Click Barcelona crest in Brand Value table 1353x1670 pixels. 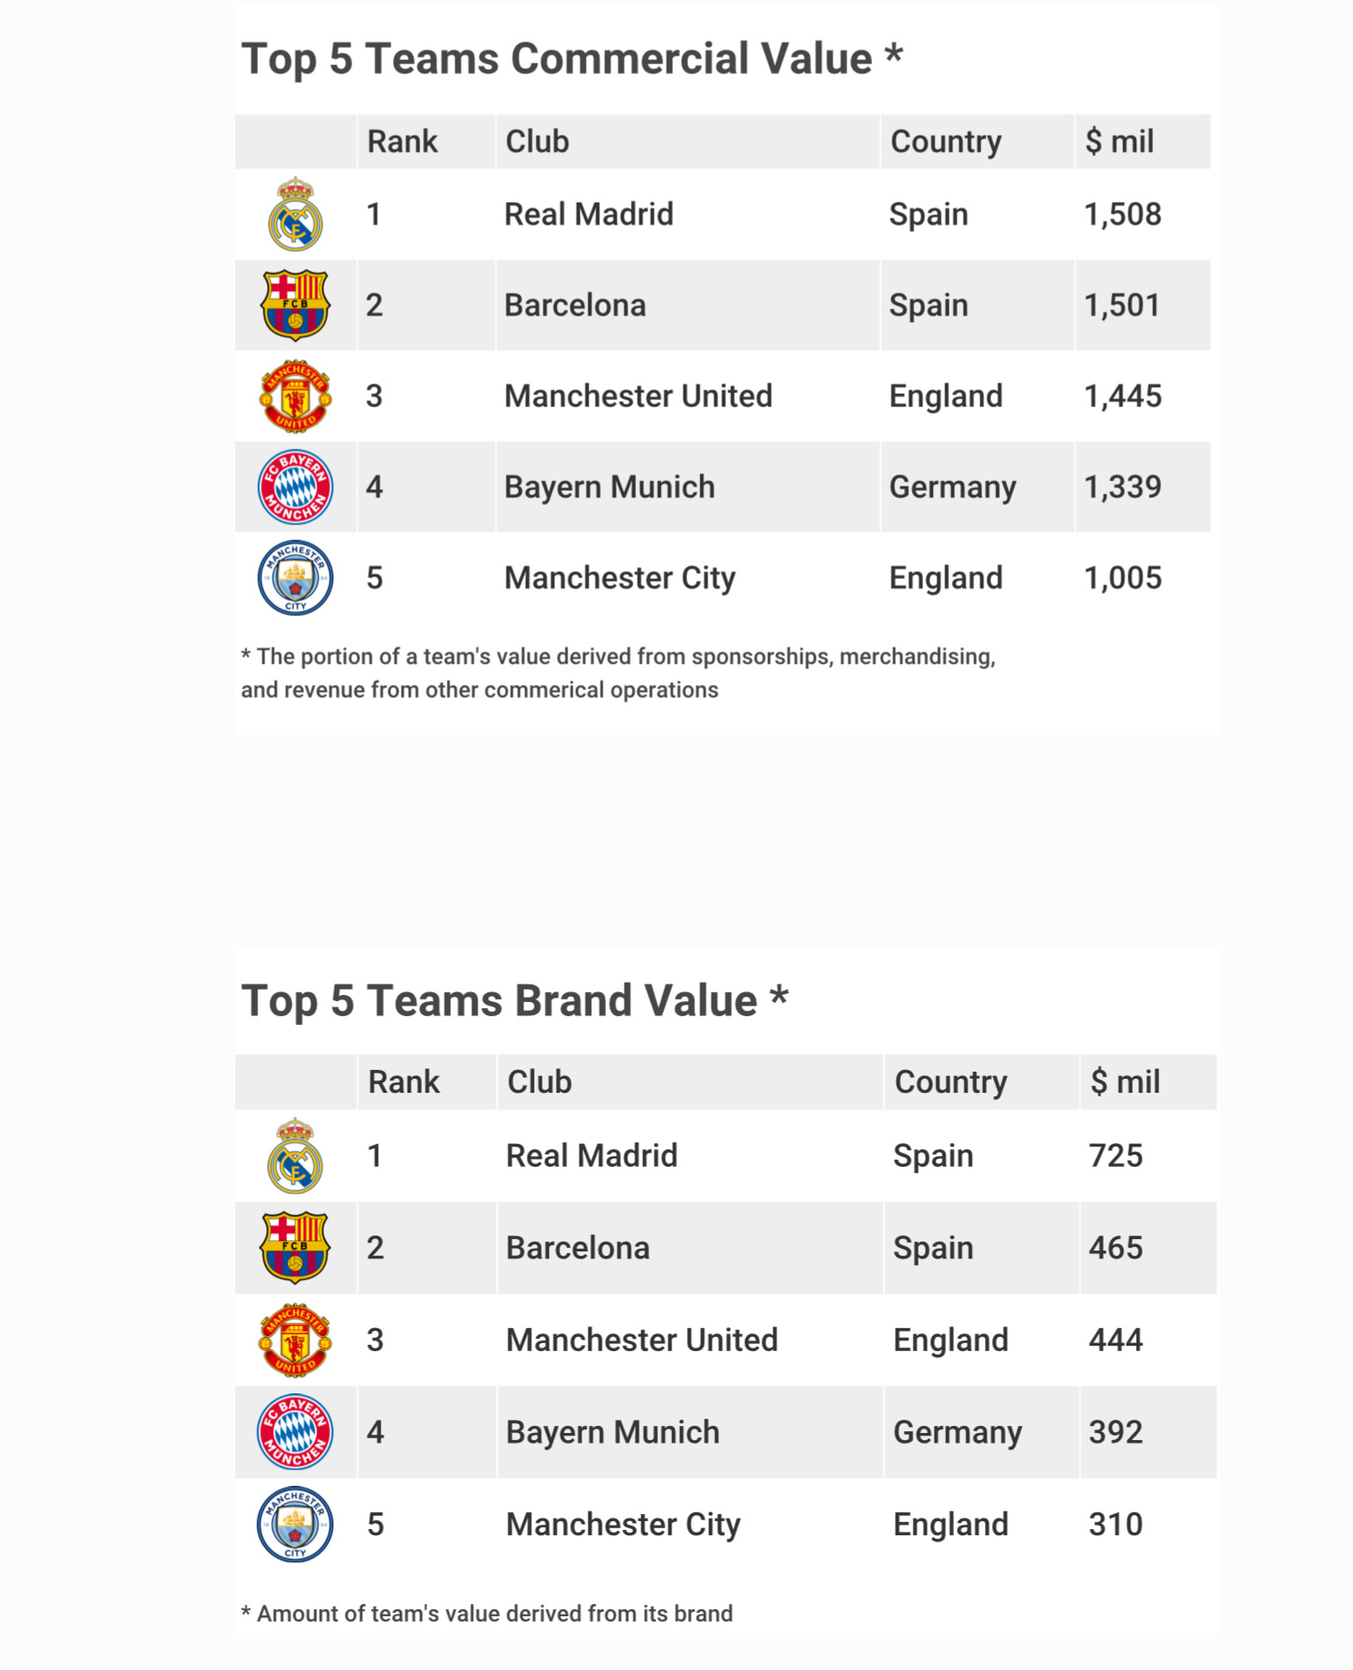pos(296,1248)
